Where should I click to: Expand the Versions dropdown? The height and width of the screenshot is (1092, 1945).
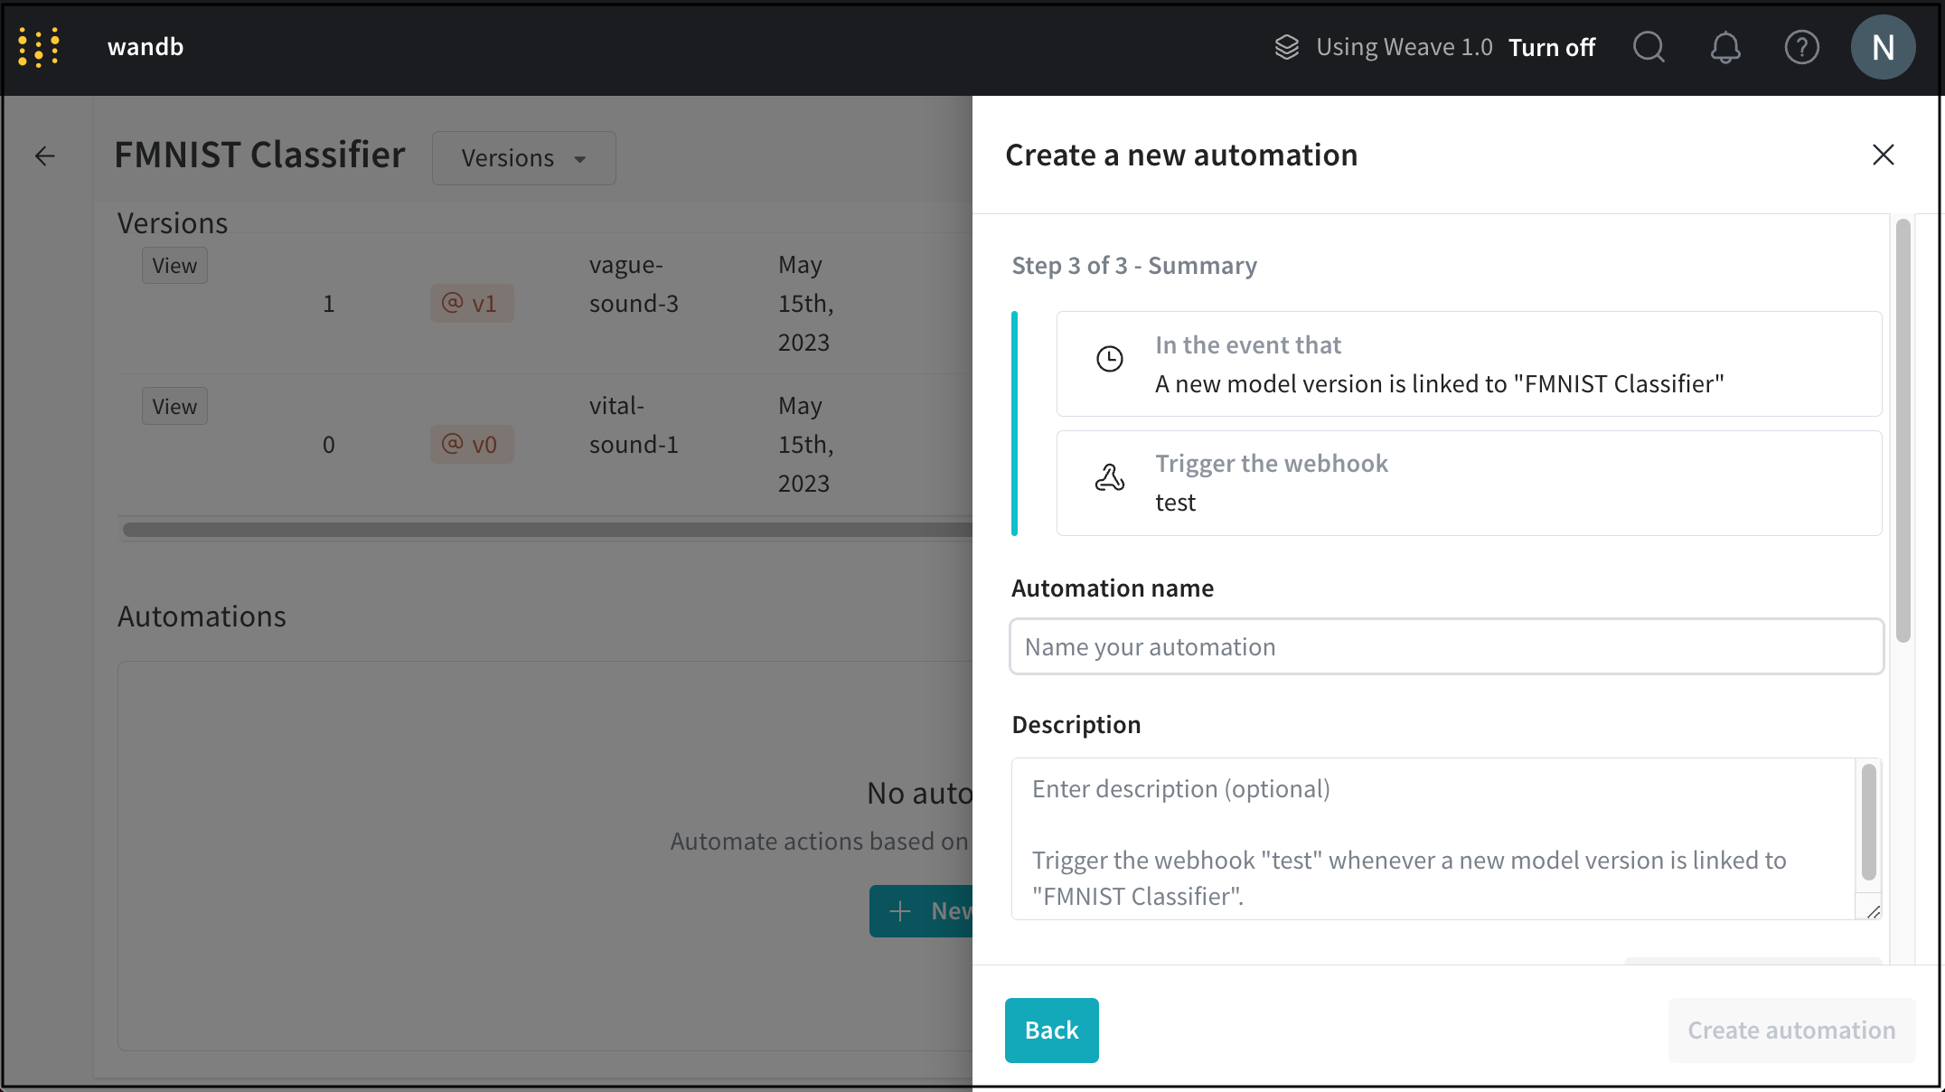pyautogui.click(x=523, y=158)
